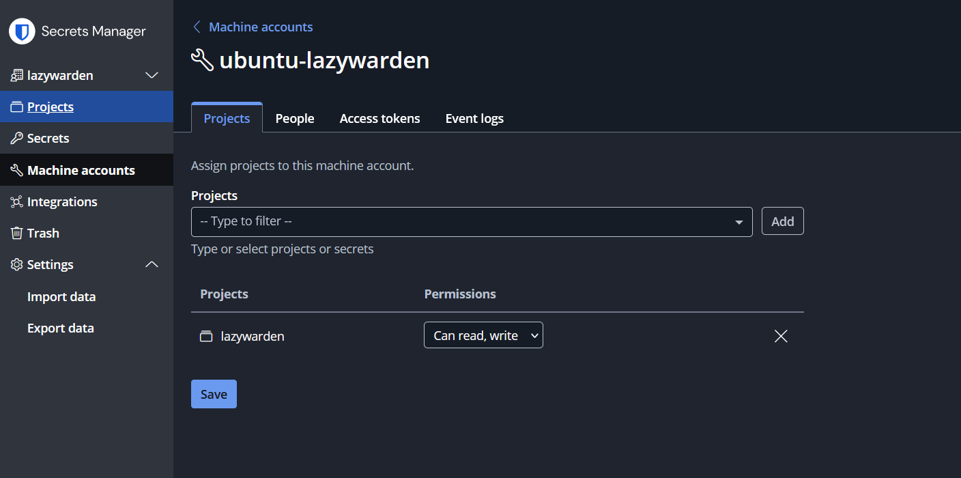
Task: Switch to the People tab
Action: point(295,118)
